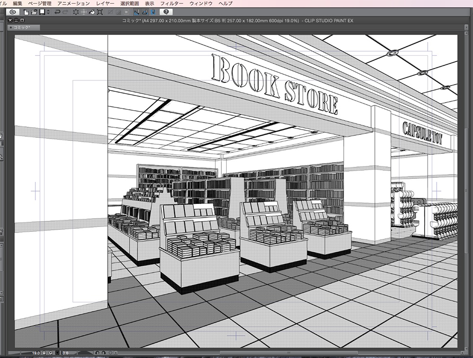Screen dimensions: 473x358
Task: Click Clear Outside Selection icon
Action: click(x=84, y=12)
